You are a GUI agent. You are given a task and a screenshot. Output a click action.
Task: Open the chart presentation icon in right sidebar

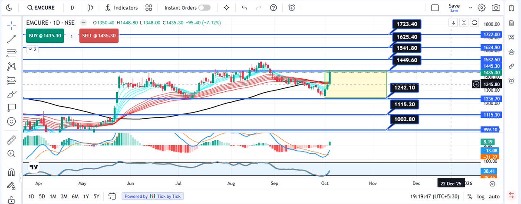pyautogui.click(x=511, y=38)
